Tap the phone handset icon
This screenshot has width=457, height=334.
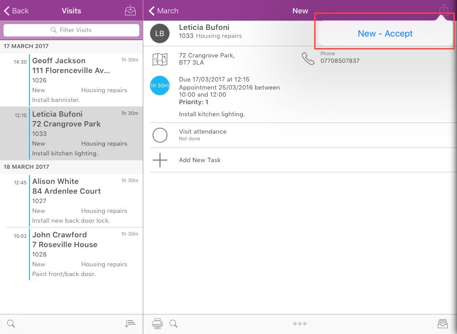(308, 58)
